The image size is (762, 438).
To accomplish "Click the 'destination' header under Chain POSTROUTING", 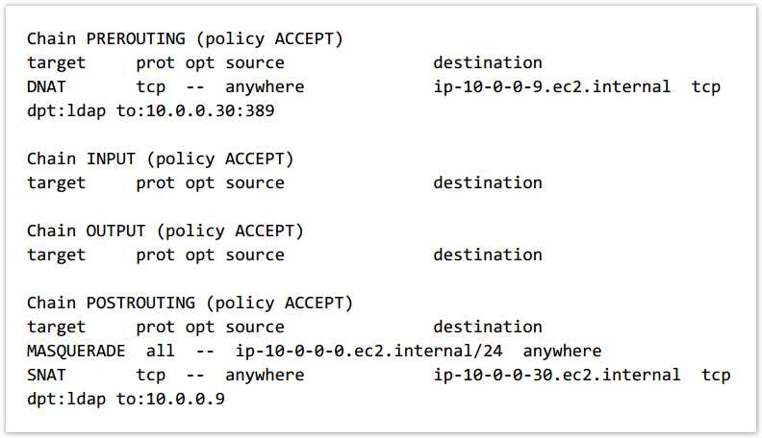I will point(487,327).
